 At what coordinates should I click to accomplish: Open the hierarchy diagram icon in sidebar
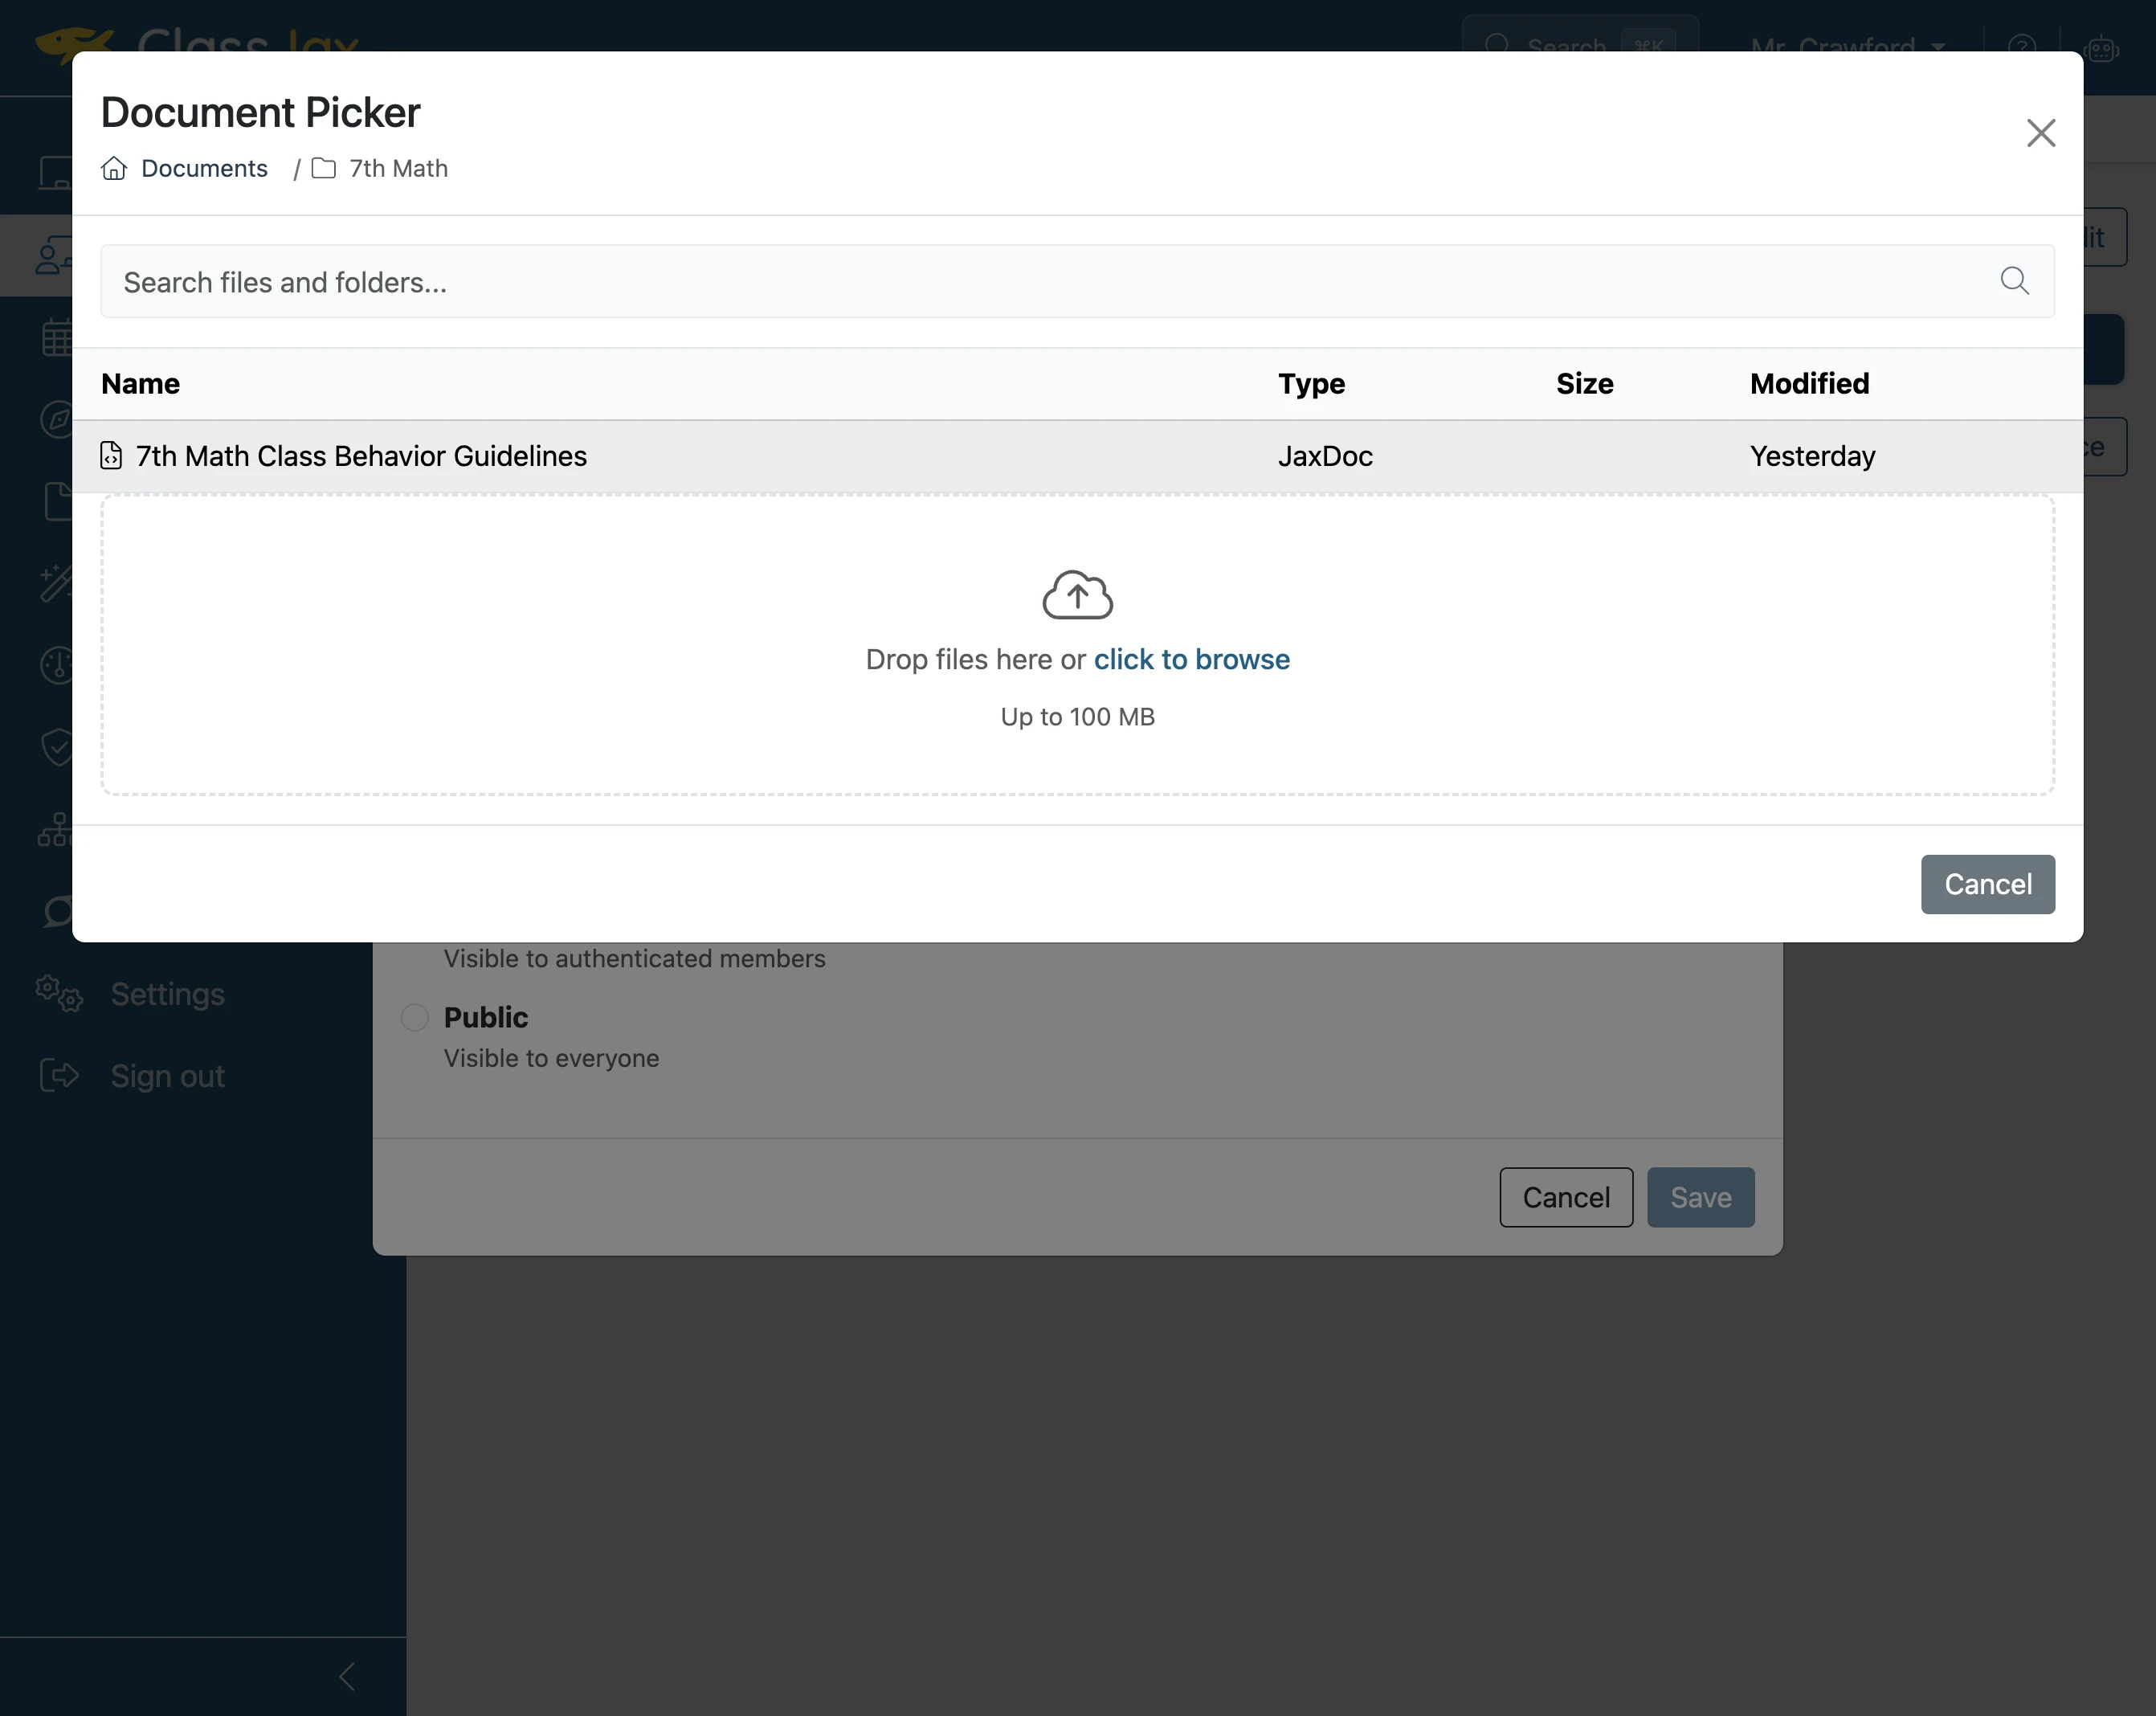click(56, 829)
